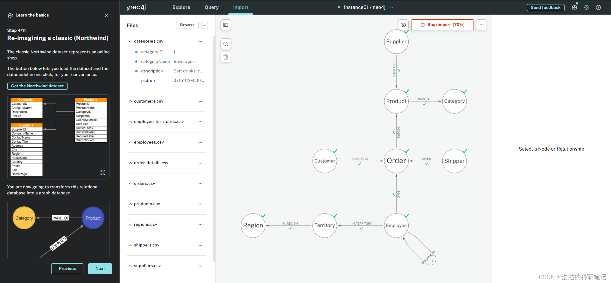The width and height of the screenshot is (611, 283).
Task: Expand employees.csv file
Action: click(x=130, y=142)
